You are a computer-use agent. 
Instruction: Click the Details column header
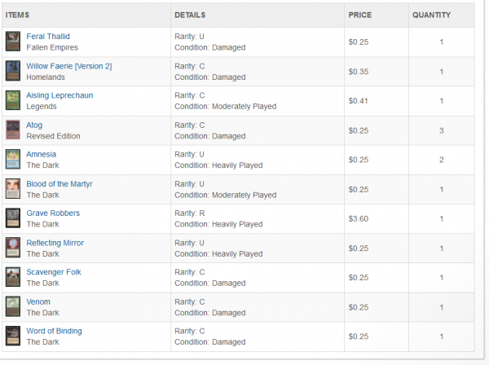click(x=190, y=15)
